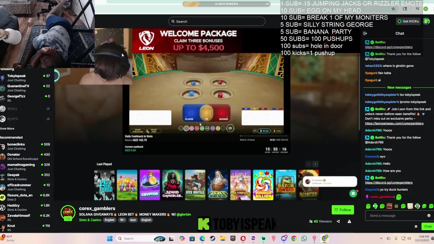
Task: Open the leongamesau.com/corexgamblers link
Action: coord(394,123)
